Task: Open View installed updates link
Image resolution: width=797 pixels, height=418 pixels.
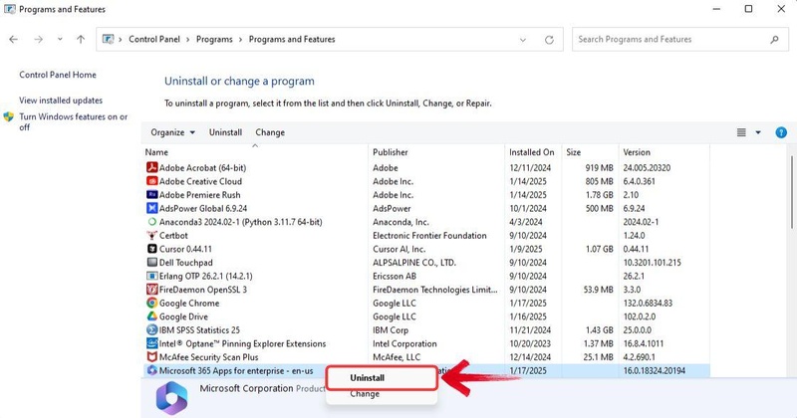Action: click(x=61, y=101)
